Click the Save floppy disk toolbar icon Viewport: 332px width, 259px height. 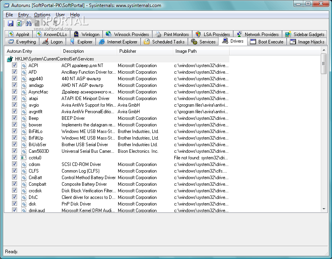10,23
